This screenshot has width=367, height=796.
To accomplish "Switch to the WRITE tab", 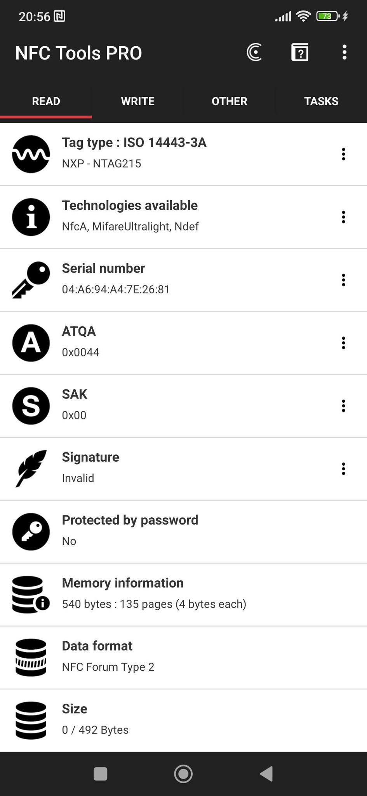I will (137, 101).
